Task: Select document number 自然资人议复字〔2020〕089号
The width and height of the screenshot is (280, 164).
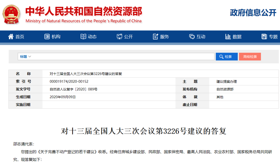Action: pyautogui.click(x=74, y=89)
